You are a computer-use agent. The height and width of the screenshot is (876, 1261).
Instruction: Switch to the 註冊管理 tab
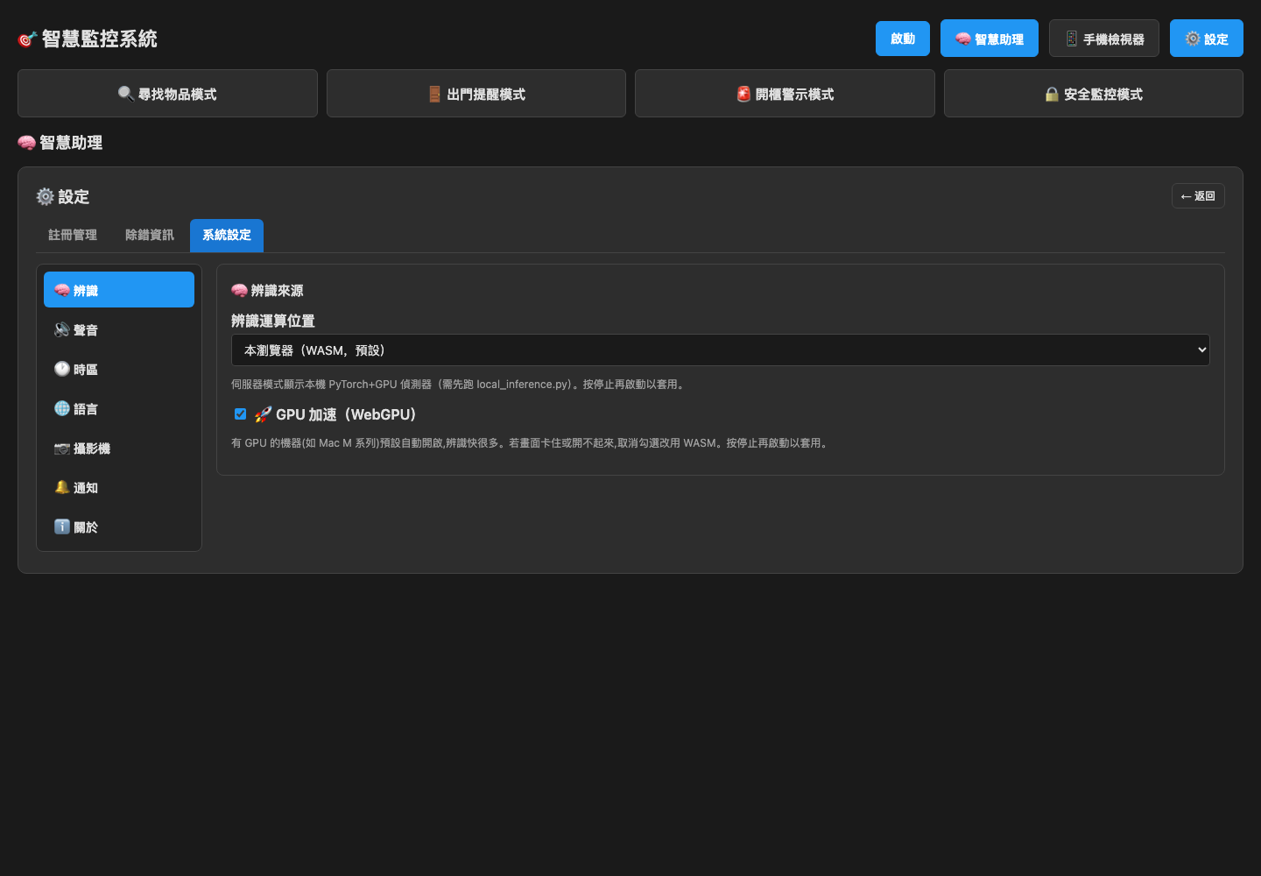pyautogui.click(x=73, y=235)
